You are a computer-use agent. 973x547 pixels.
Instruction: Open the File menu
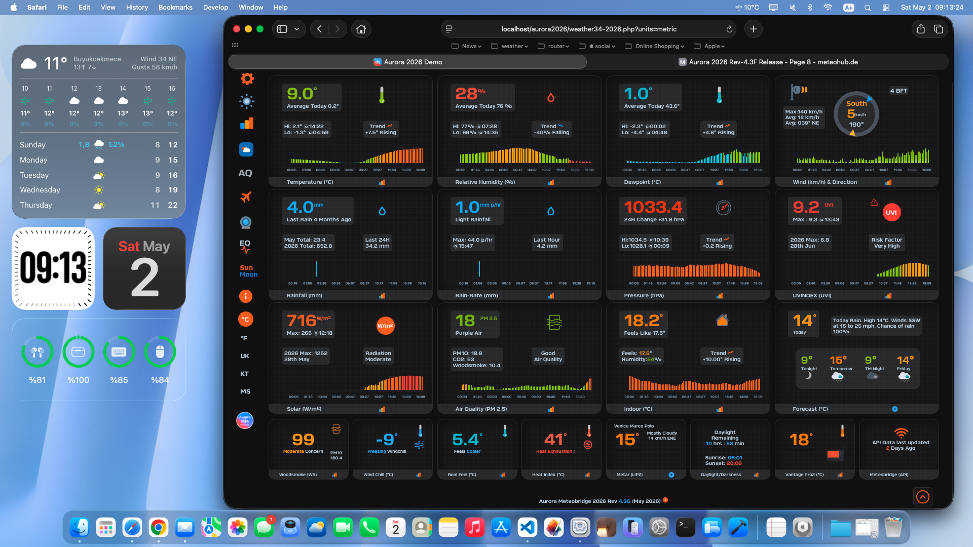[x=62, y=7]
